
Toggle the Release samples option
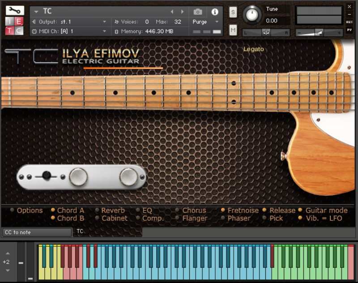coord(264,210)
